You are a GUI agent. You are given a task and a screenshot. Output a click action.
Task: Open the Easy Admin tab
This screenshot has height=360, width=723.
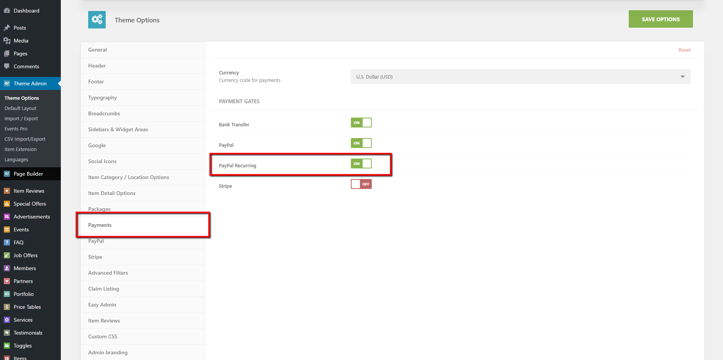click(143, 305)
